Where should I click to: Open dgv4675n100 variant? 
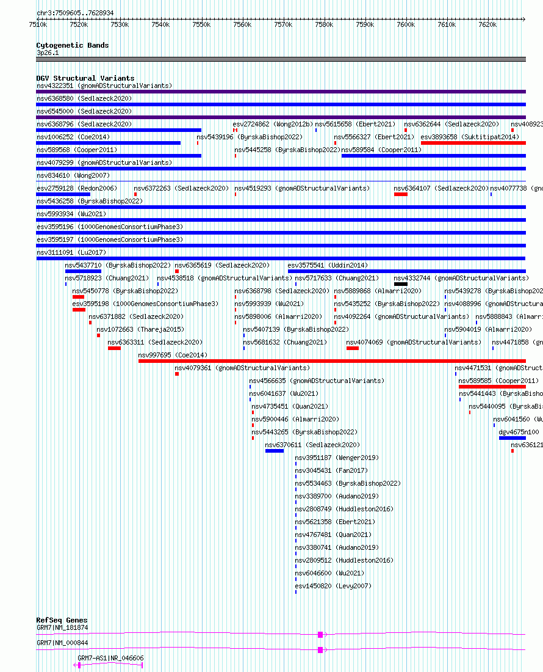pos(519,433)
